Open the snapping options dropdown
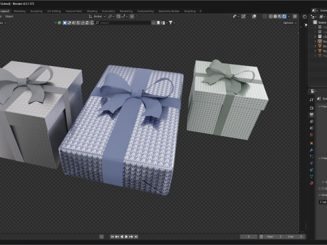This screenshot has height=245, width=327. coord(124,16)
